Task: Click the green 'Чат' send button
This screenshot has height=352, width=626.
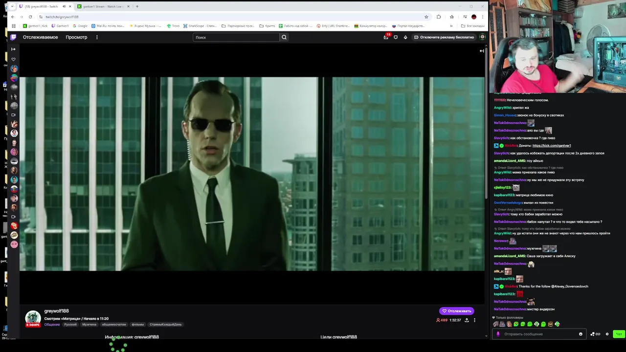Action: [x=619, y=334]
